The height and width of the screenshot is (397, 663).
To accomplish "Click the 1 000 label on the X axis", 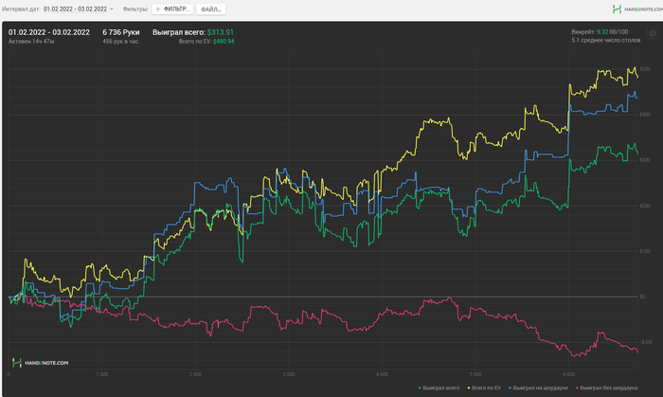I will 102,374.
